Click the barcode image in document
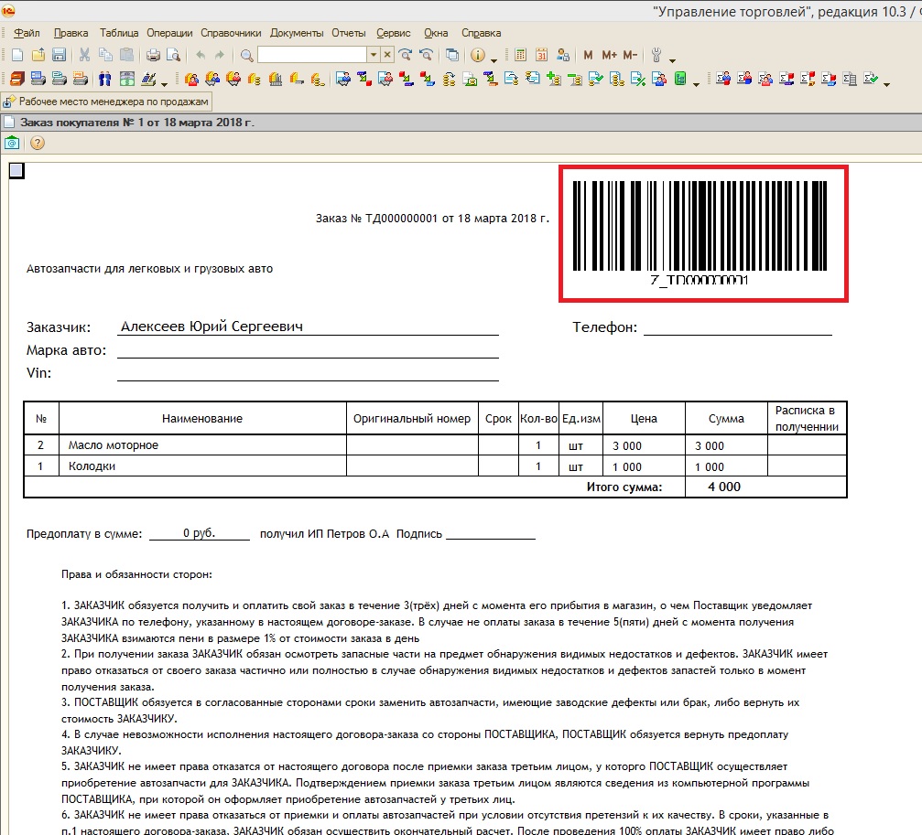The image size is (922, 835). 703,227
